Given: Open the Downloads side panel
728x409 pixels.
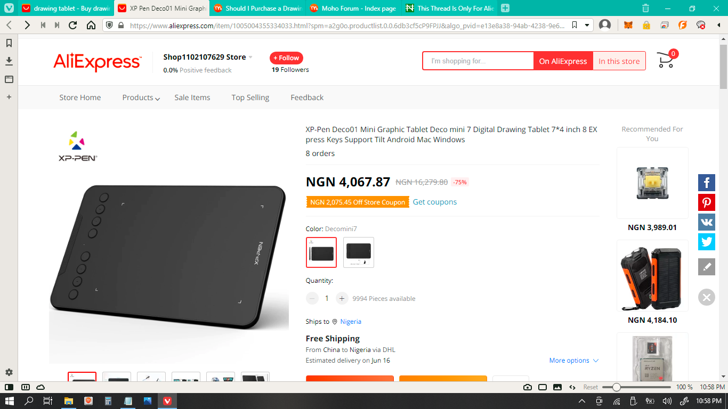Looking at the screenshot, I should 9,61.
